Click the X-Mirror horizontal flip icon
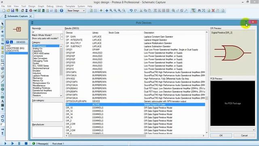This screenshot has height=146, width=259. (x=2, y=129)
